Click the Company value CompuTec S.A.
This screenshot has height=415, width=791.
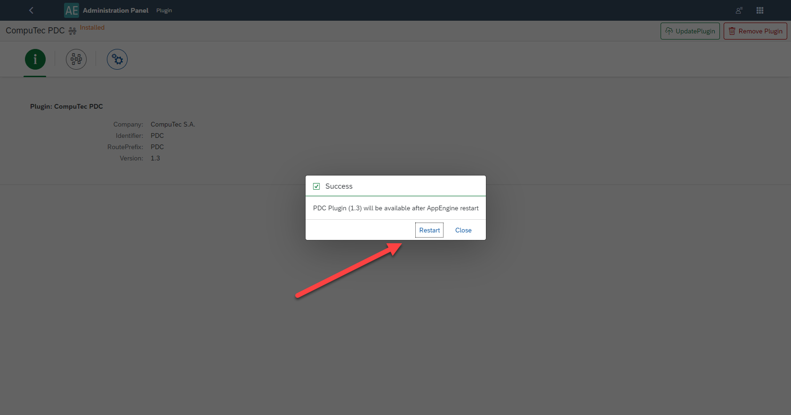[x=173, y=124]
